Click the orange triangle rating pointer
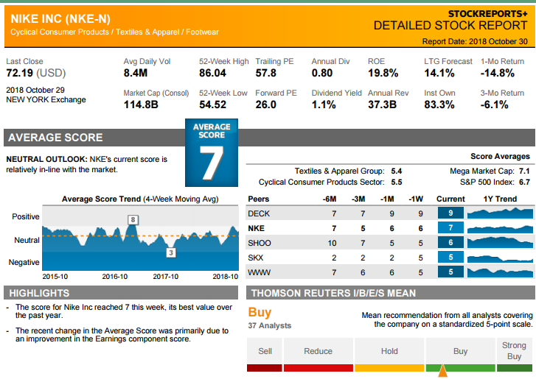Screen dimensions: 536x379 [x=442, y=371]
